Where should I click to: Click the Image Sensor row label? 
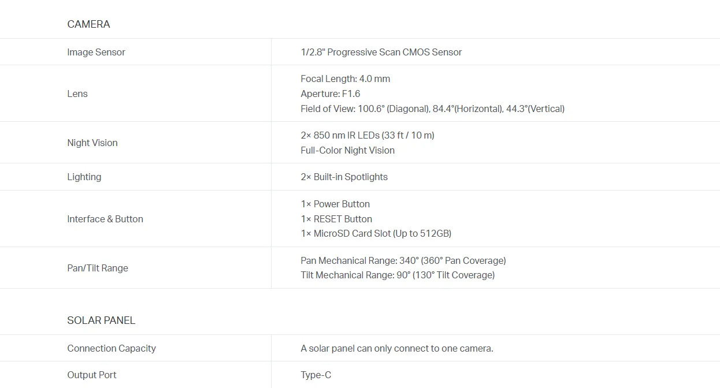[x=96, y=52]
